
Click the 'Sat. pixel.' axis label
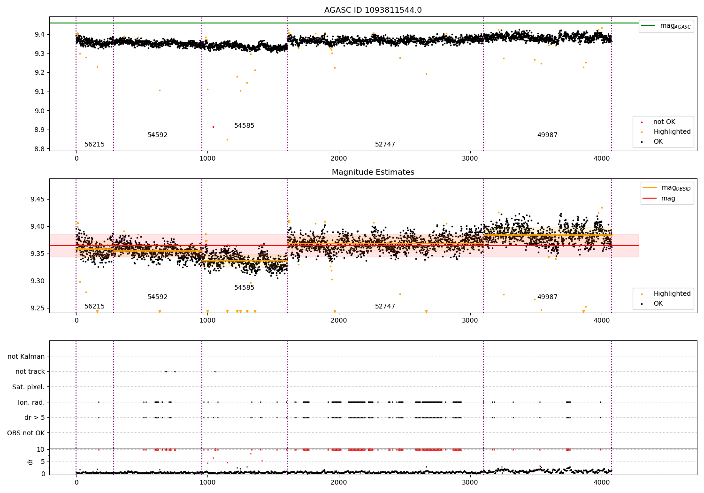pyautogui.click(x=29, y=387)
